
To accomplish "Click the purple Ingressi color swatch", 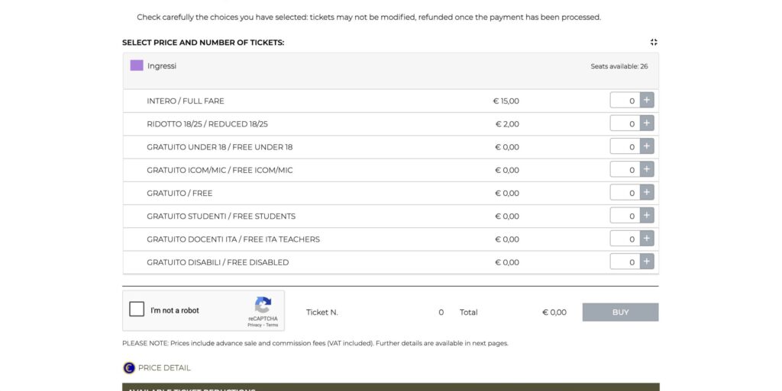I will (137, 66).
